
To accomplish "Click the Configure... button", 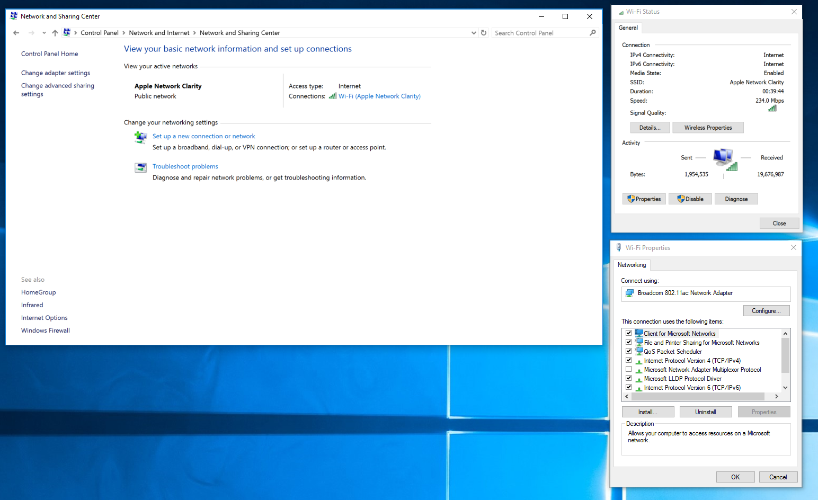I will [767, 311].
